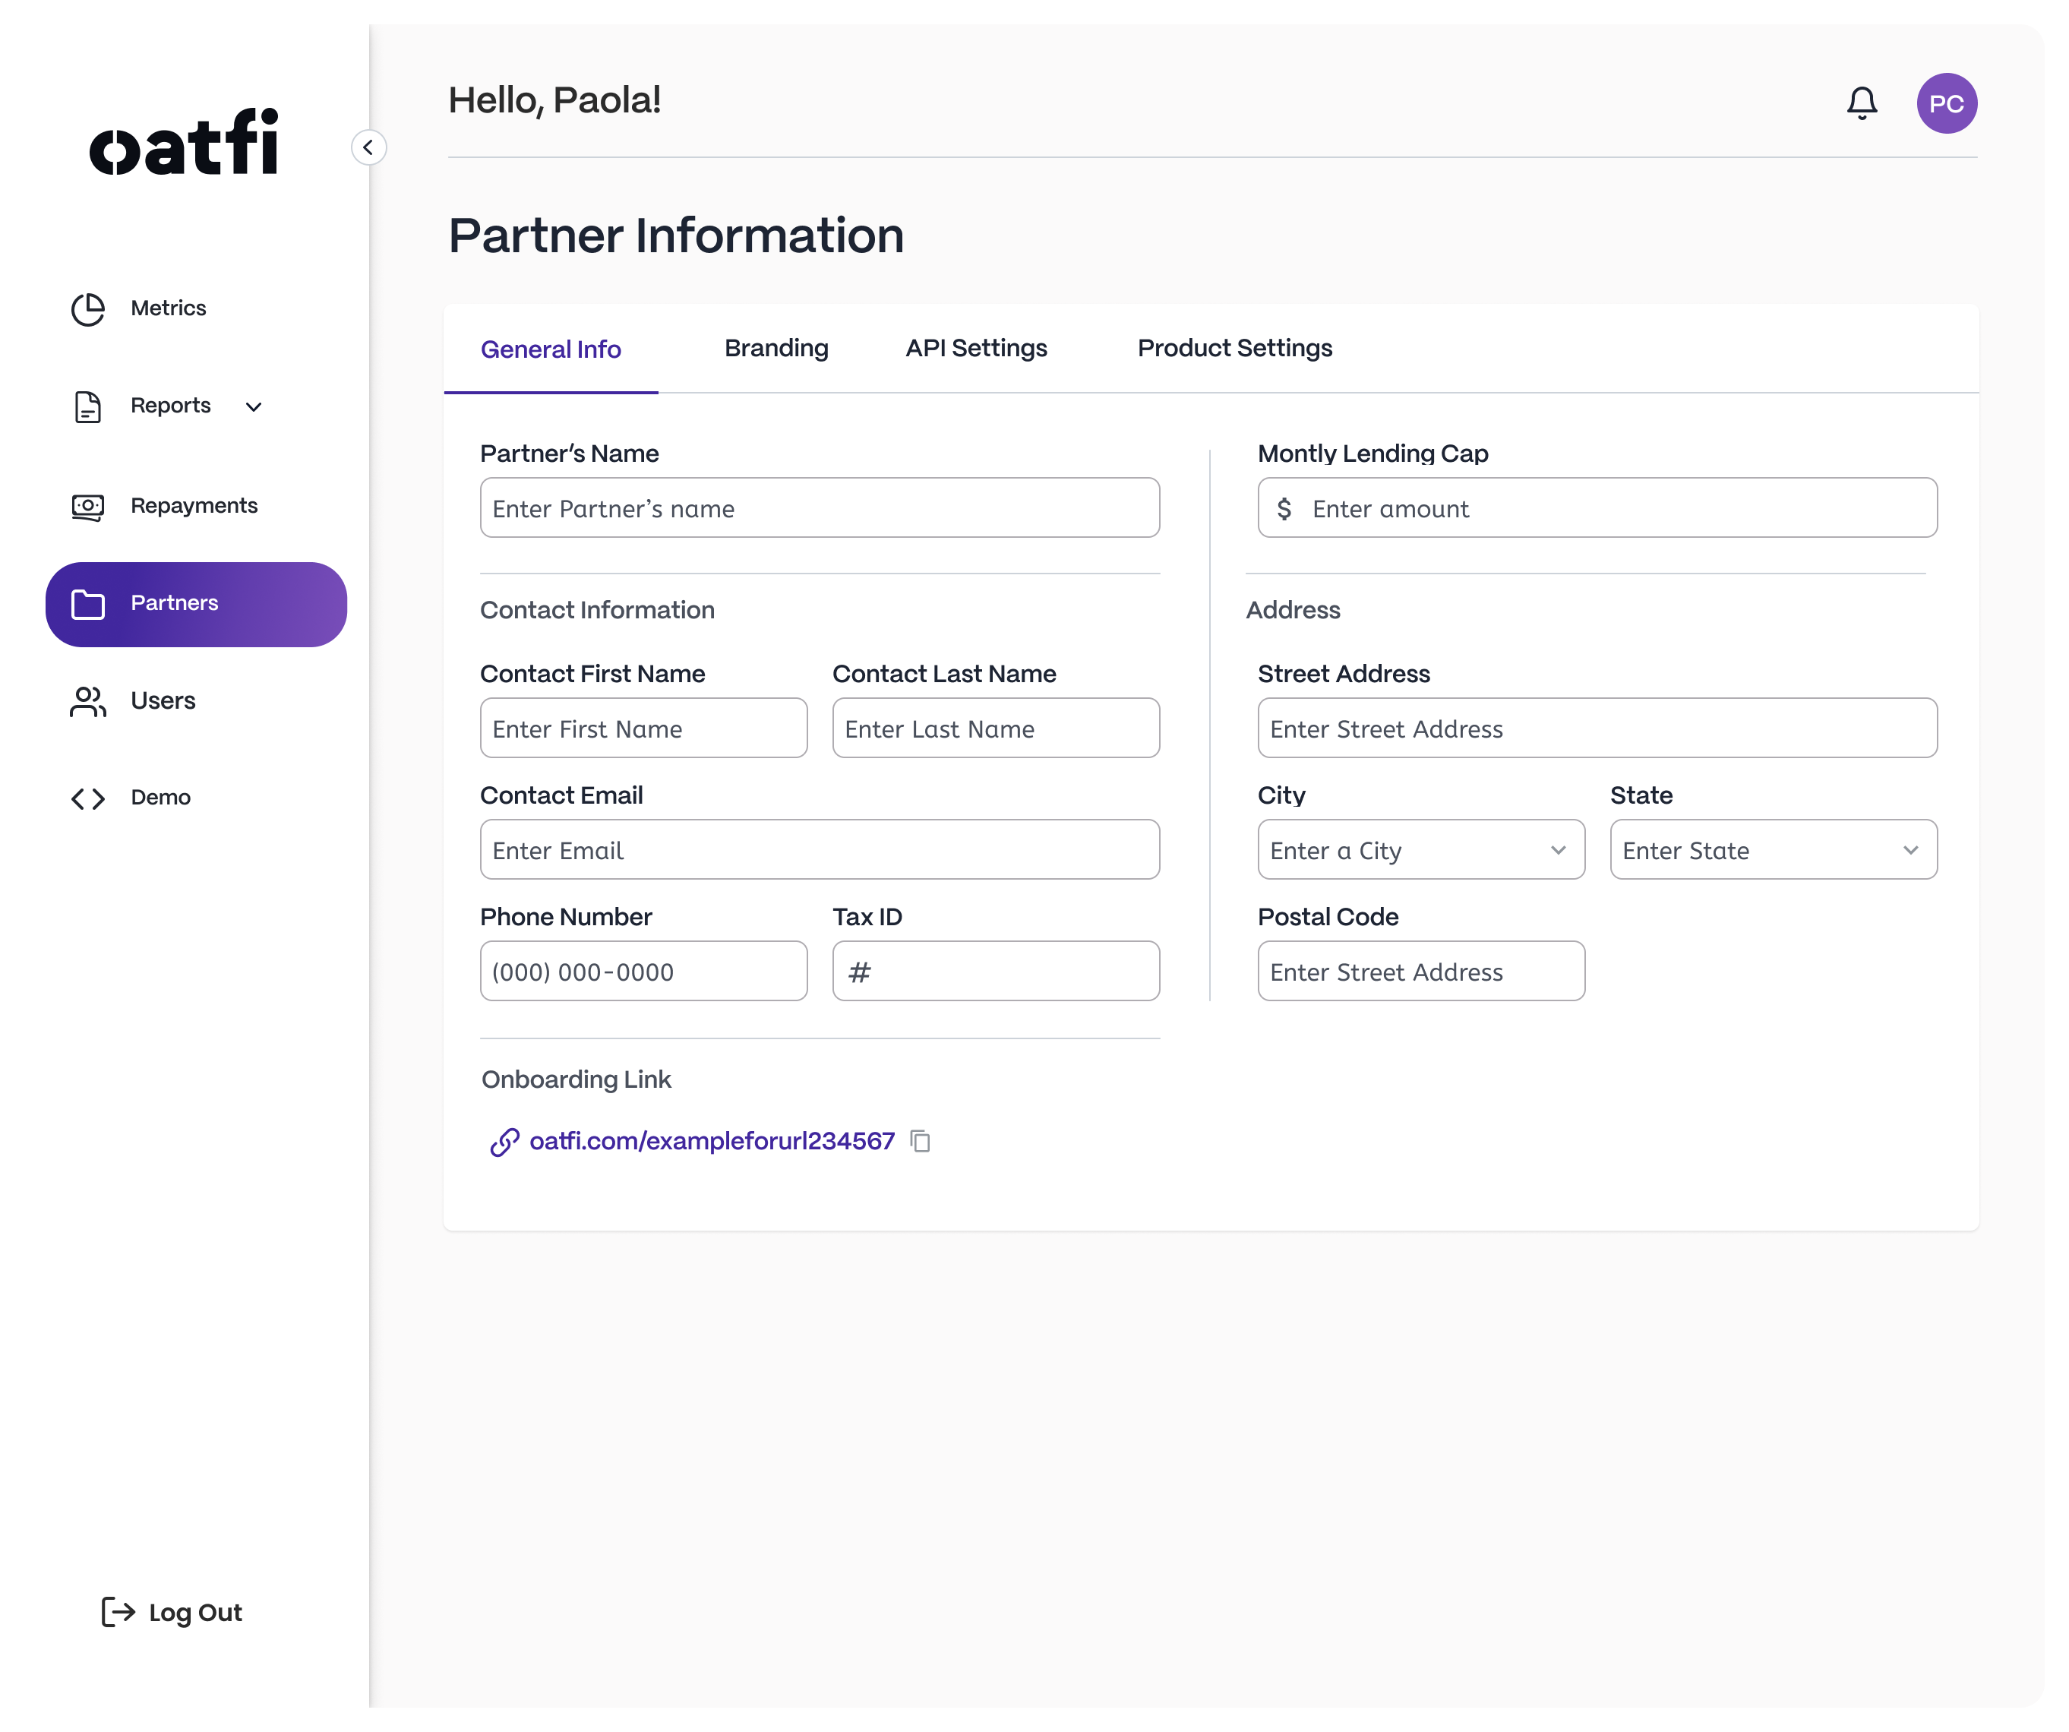Click the Reports document icon
This screenshot has height=1732, width=2069.
click(87, 407)
